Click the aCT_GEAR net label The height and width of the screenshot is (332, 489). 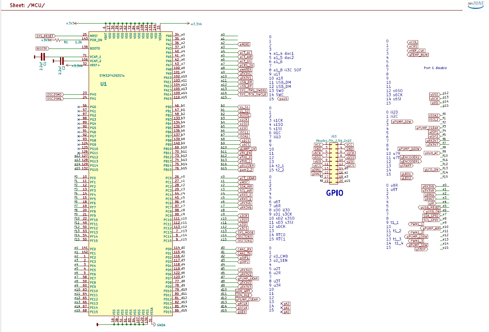(247, 178)
